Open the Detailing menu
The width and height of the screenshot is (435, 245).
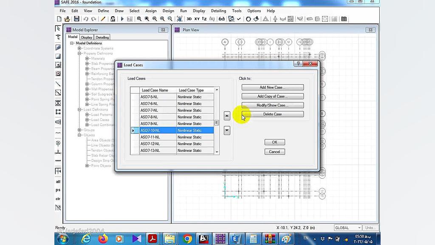218,11
